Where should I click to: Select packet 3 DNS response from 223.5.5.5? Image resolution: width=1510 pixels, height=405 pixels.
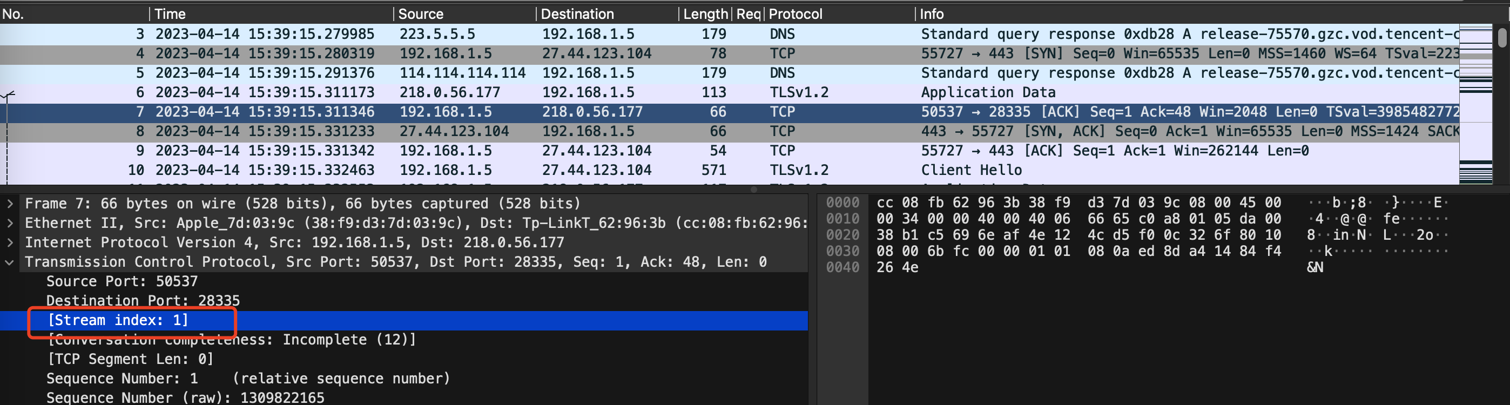[x=729, y=34]
